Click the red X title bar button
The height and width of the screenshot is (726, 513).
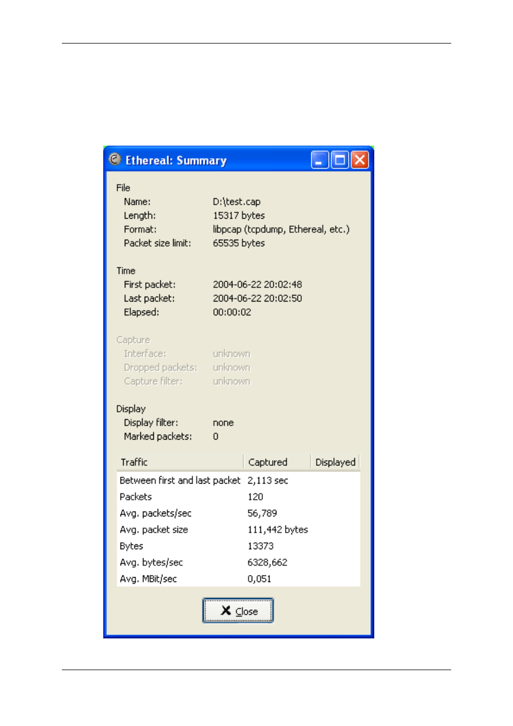click(x=360, y=160)
